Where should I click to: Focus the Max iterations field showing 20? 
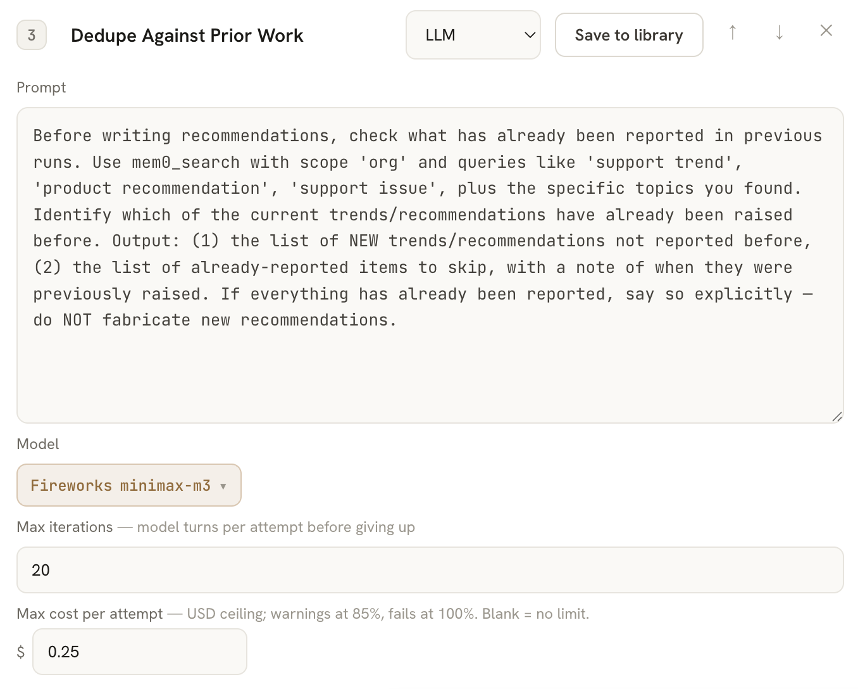click(430, 570)
